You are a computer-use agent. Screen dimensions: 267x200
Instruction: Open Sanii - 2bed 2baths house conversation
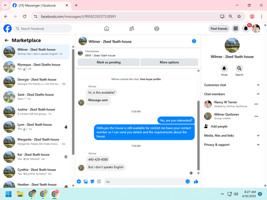tap(36, 97)
